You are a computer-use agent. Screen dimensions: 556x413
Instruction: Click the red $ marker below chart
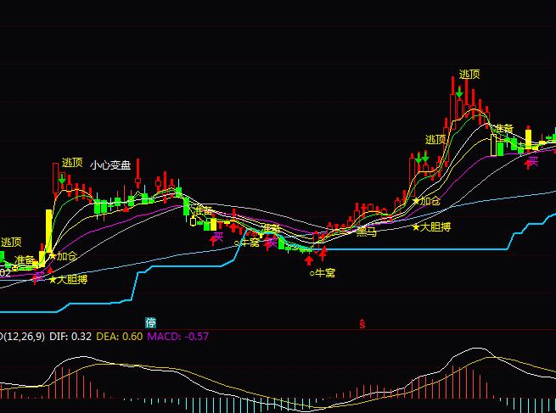point(362,323)
